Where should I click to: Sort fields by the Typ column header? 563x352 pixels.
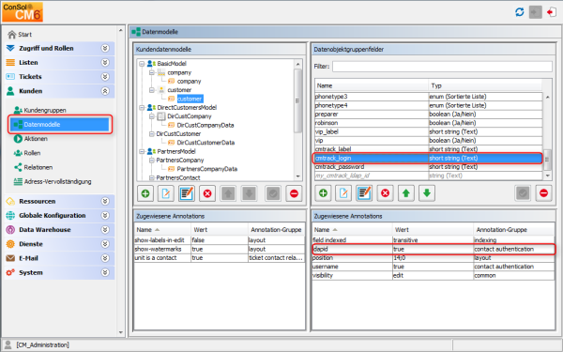pos(485,85)
